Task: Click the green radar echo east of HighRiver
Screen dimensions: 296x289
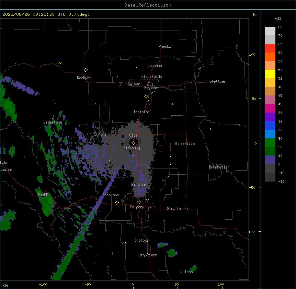Action: click(172, 253)
